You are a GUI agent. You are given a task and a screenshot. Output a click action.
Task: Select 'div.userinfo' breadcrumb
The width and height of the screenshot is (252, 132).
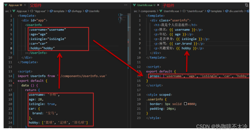point(236,11)
